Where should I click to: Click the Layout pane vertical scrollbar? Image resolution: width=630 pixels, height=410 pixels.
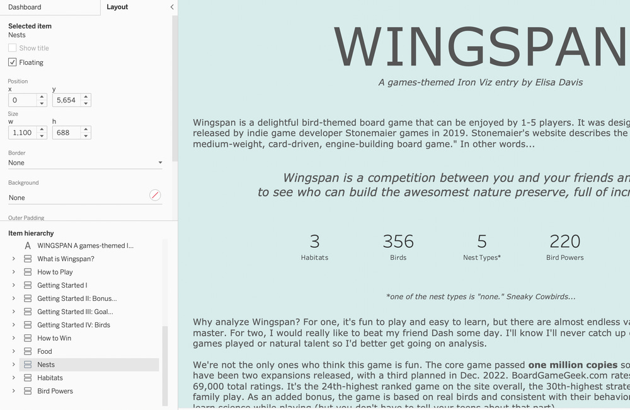point(175,88)
